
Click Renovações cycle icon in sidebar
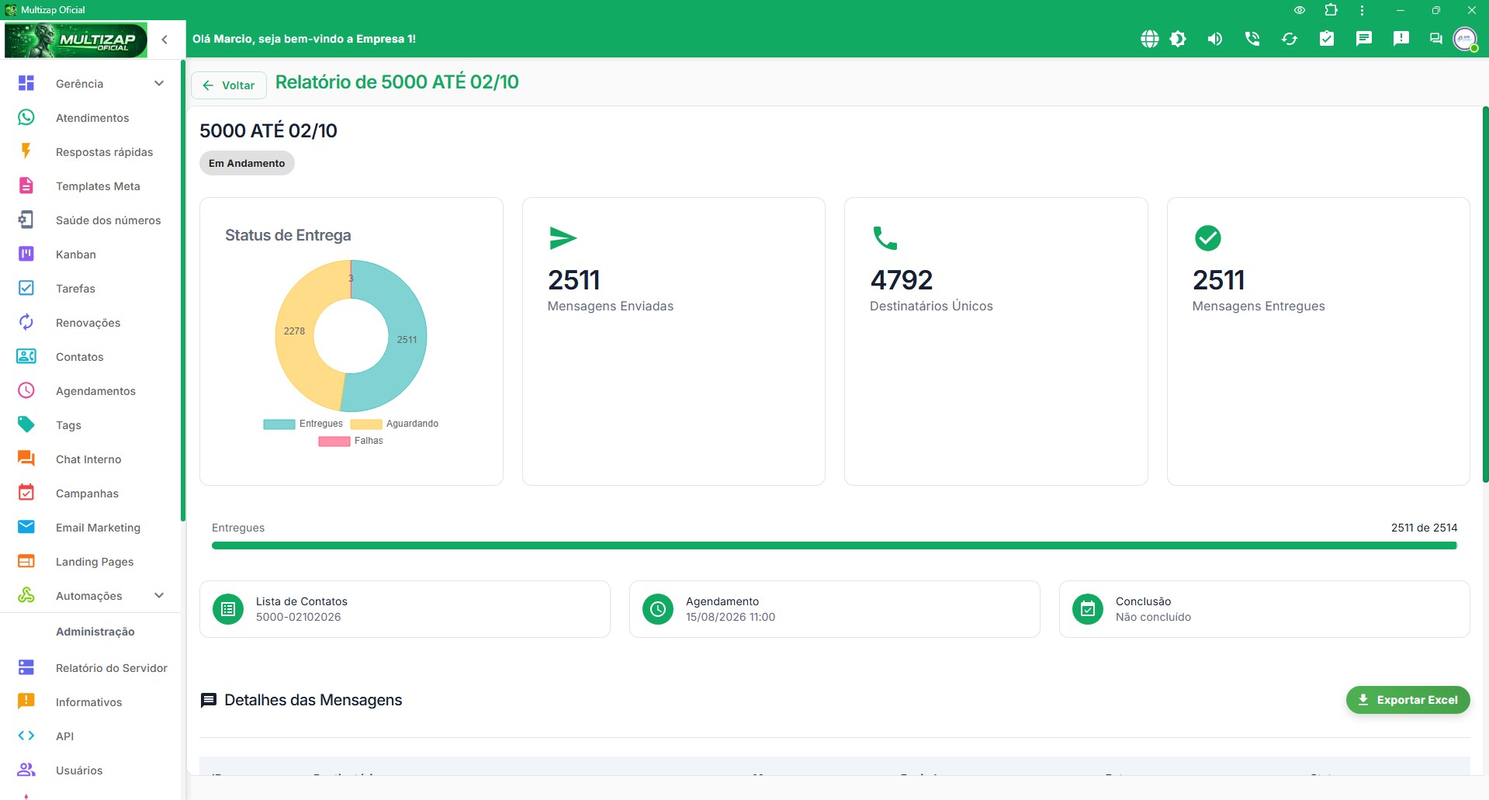coord(26,322)
